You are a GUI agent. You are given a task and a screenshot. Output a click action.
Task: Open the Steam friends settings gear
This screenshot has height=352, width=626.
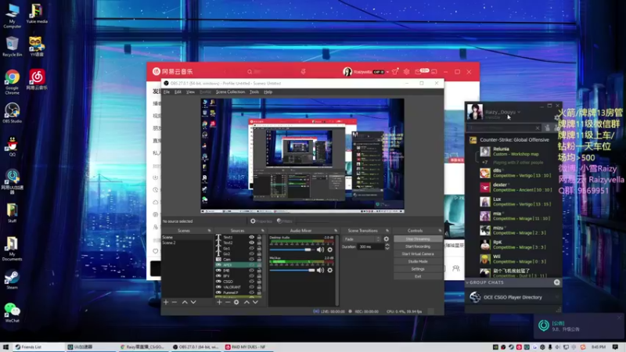[557, 118]
